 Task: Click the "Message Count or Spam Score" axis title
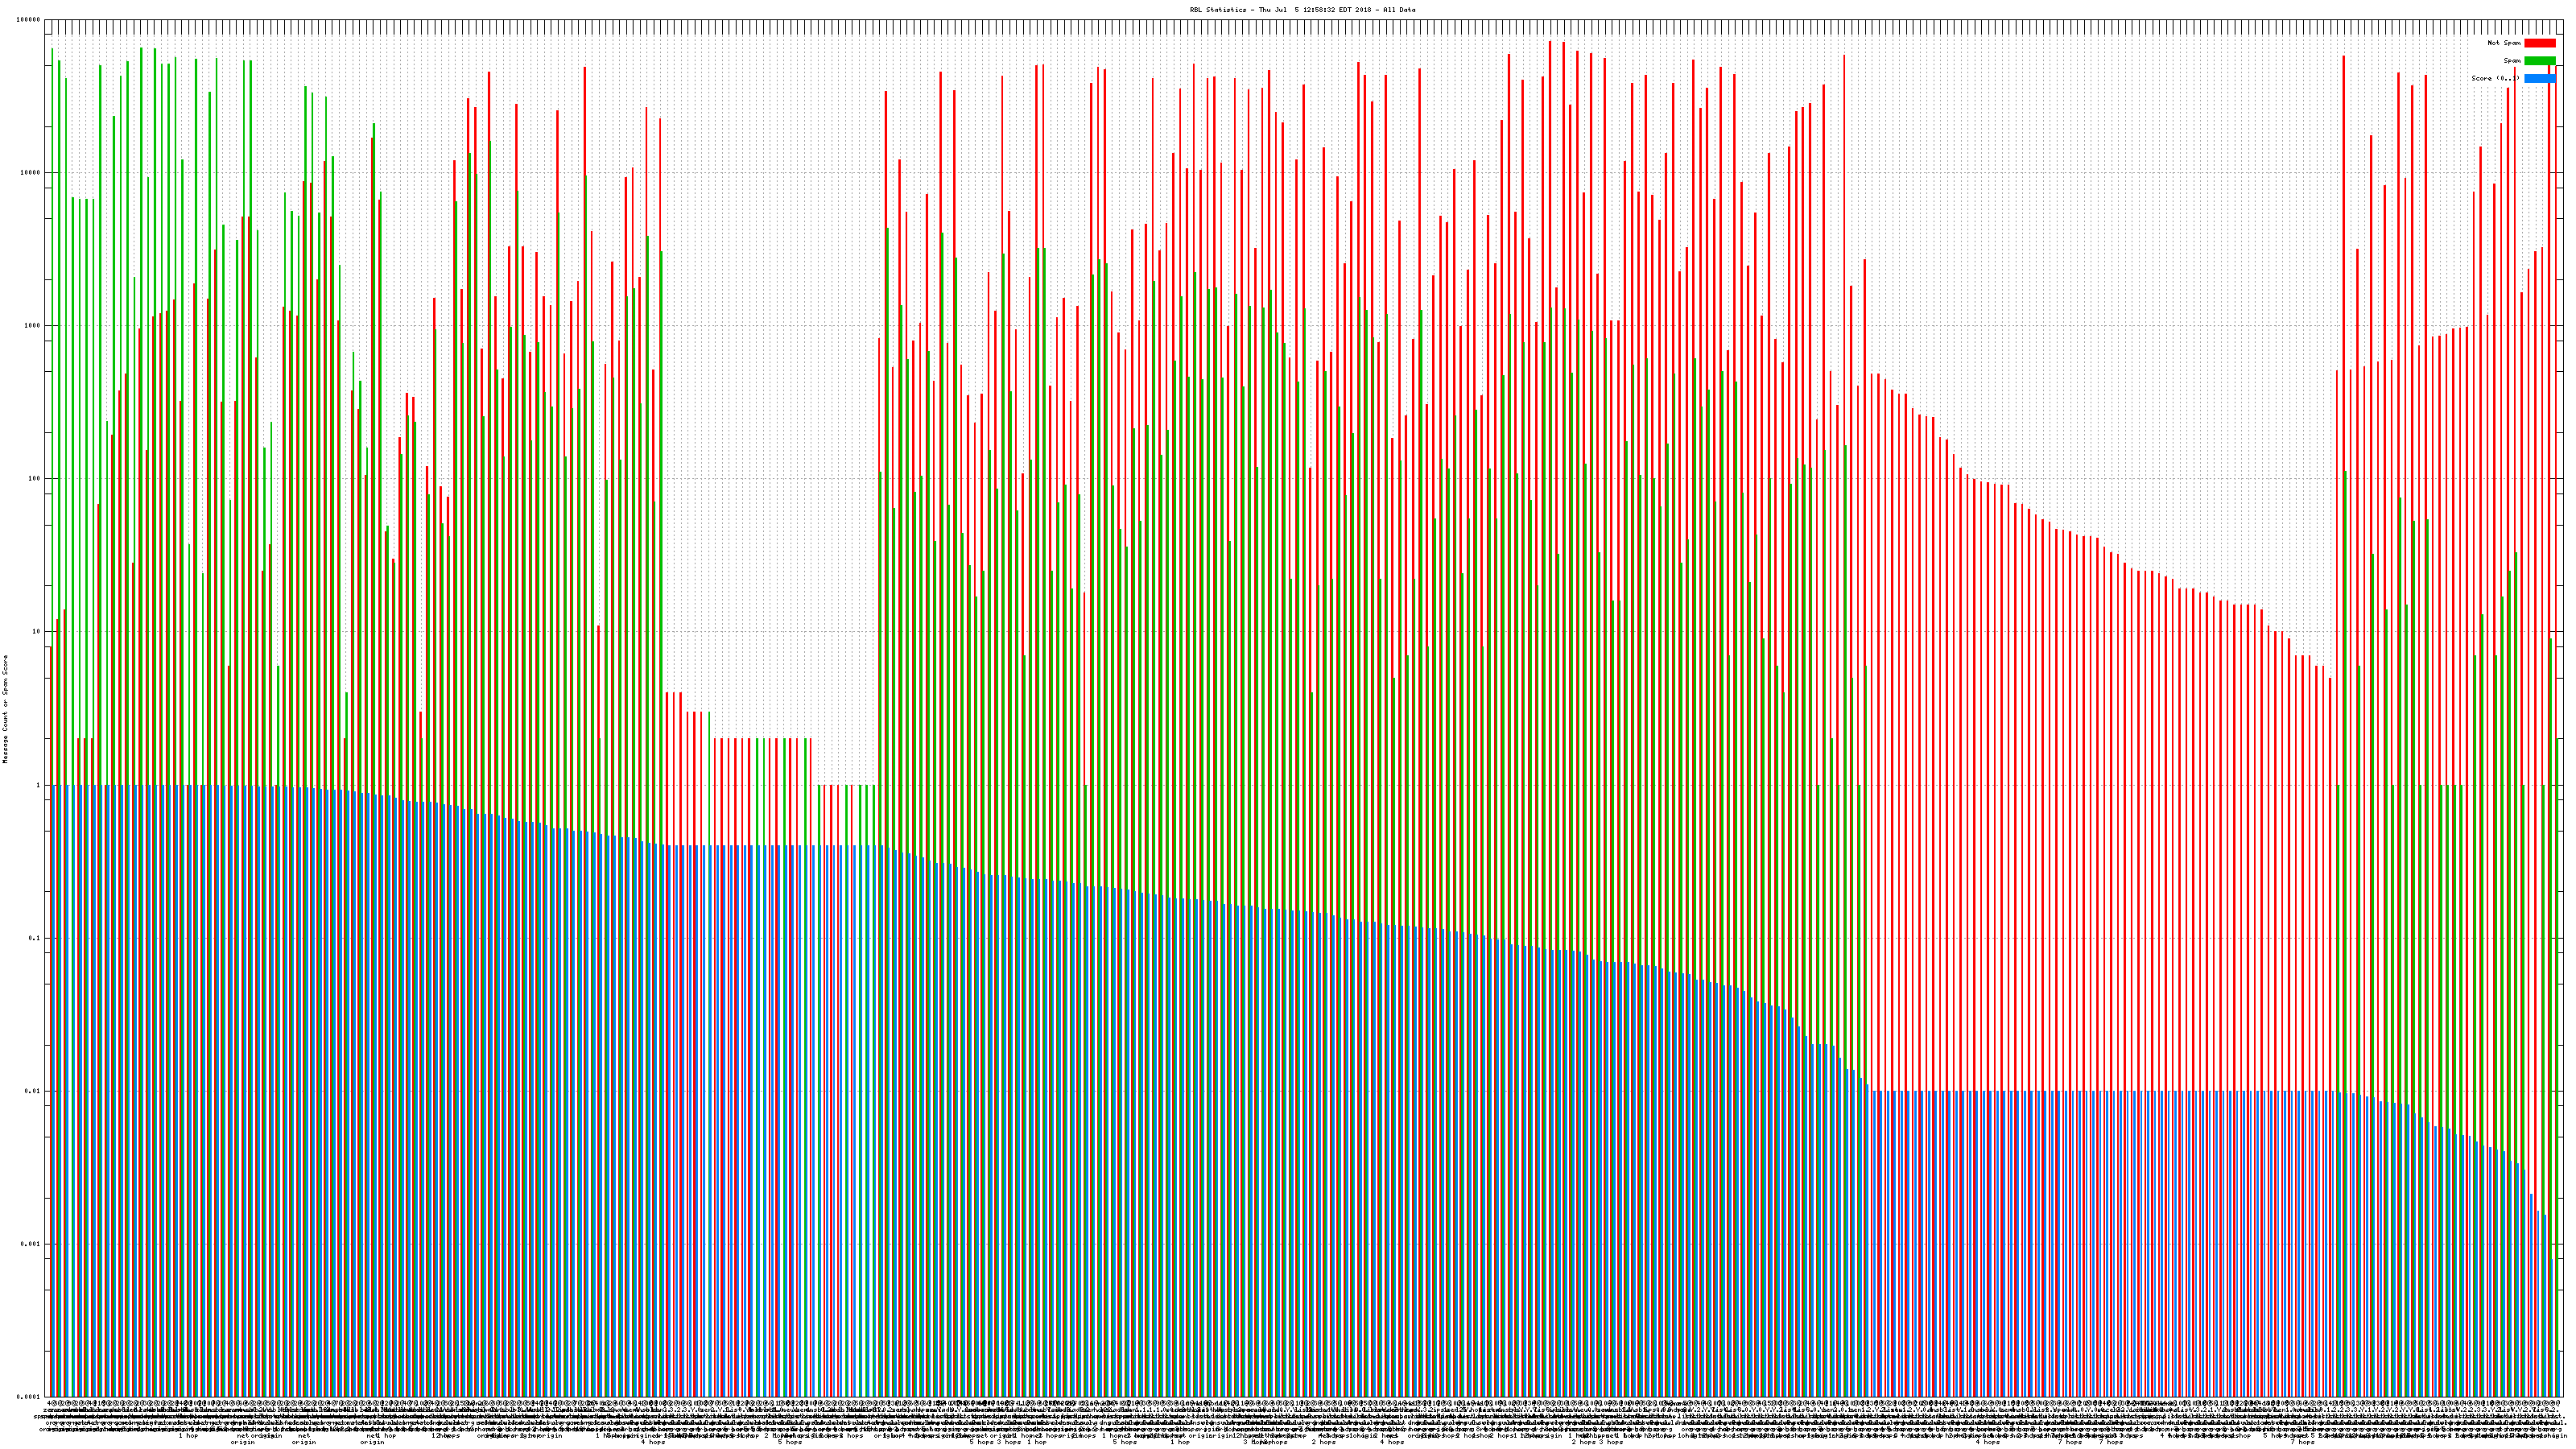5,709
